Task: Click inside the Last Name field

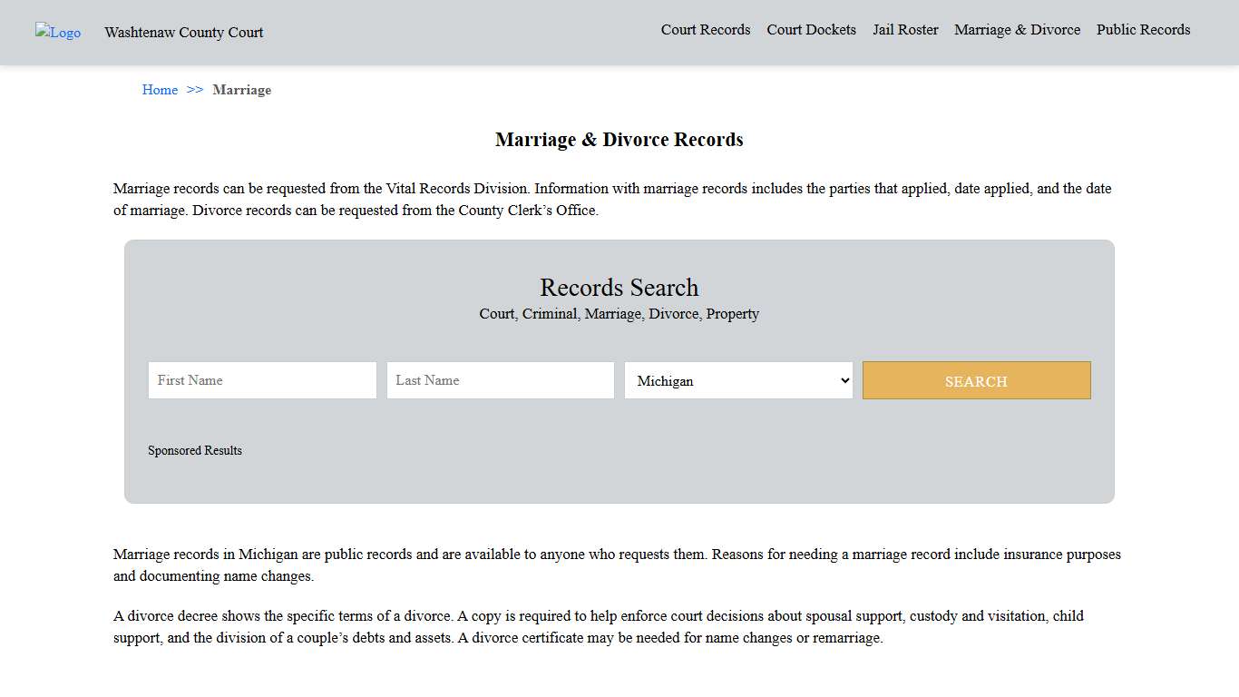Action: [500, 380]
